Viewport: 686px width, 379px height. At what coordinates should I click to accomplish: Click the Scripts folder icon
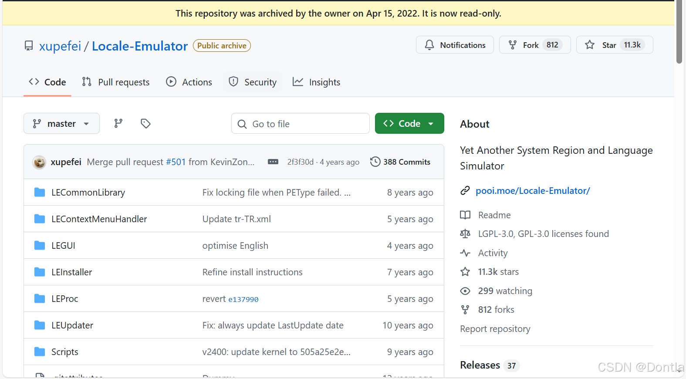coord(40,352)
